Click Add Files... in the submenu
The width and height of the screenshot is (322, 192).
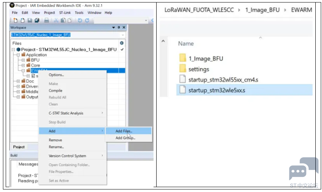[129, 131]
